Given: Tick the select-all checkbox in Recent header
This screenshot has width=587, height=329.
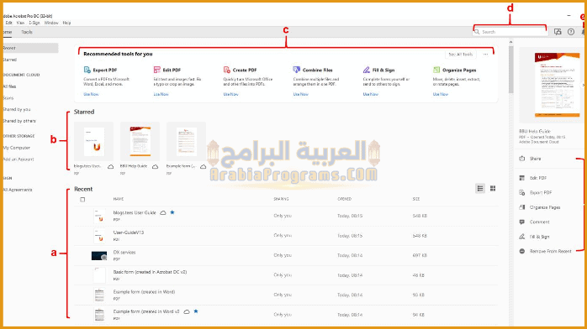Looking at the screenshot, I should (82, 200).
